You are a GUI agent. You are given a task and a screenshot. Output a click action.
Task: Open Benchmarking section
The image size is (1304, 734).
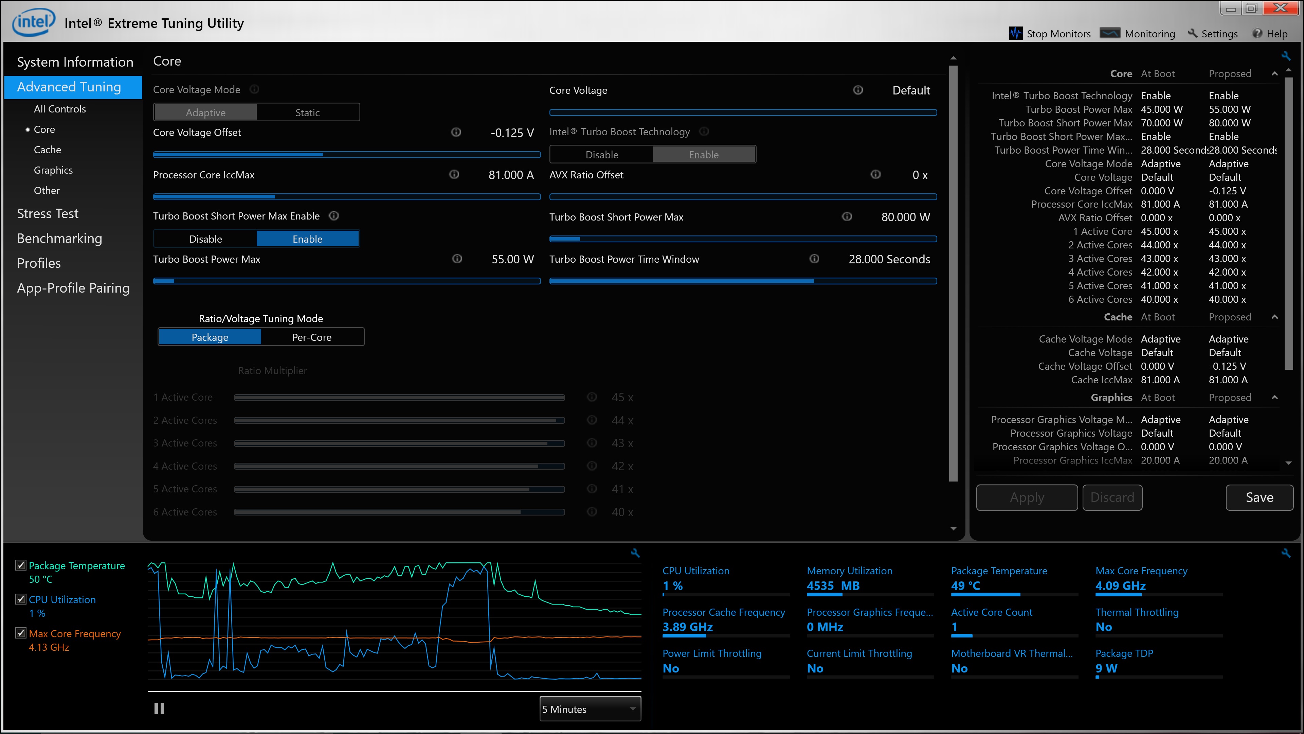(x=59, y=238)
